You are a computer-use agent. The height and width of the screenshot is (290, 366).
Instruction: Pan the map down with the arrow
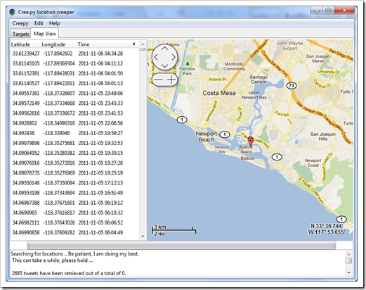tap(164, 66)
